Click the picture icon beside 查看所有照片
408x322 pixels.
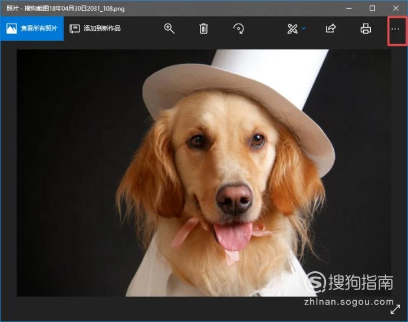pyautogui.click(x=12, y=29)
